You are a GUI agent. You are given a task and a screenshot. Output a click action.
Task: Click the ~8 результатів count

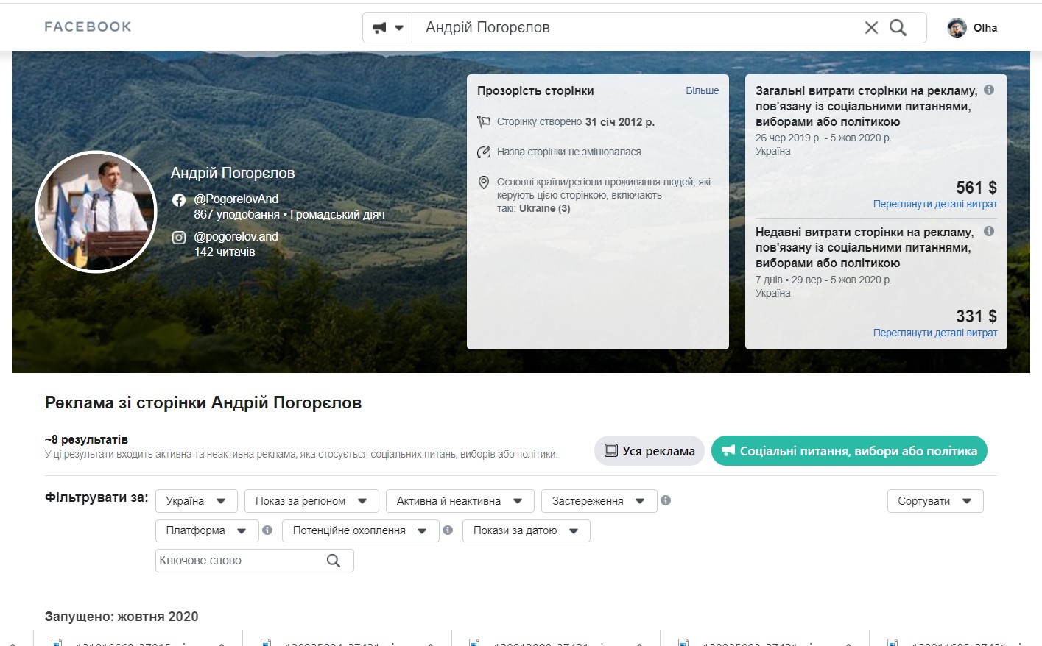pyautogui.click(x=86, y=439)
